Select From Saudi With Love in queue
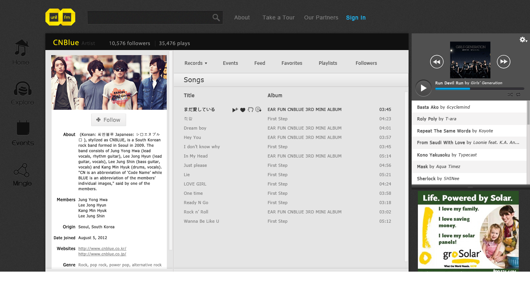Screen dimensions: 530x298 (469, 143)
